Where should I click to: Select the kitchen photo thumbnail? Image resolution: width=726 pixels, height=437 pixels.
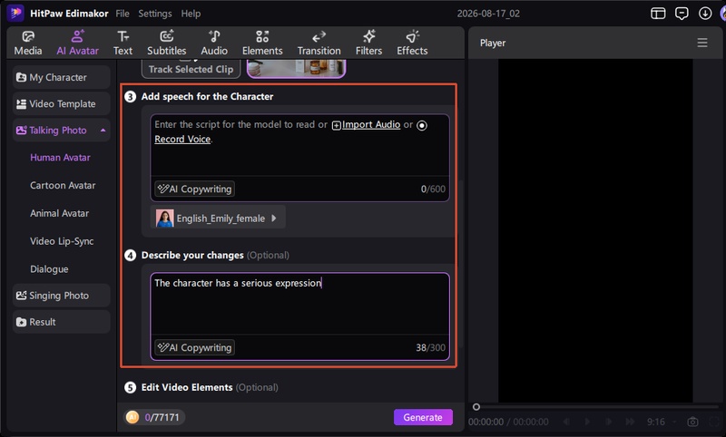pos(297,68)
